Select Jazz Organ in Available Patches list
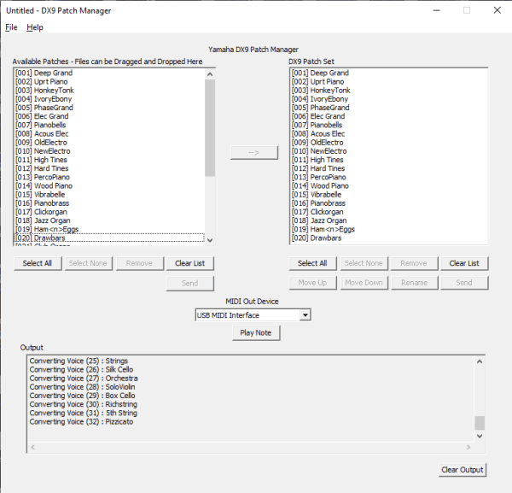The image size is (512, 493). (x=53, y=220)
